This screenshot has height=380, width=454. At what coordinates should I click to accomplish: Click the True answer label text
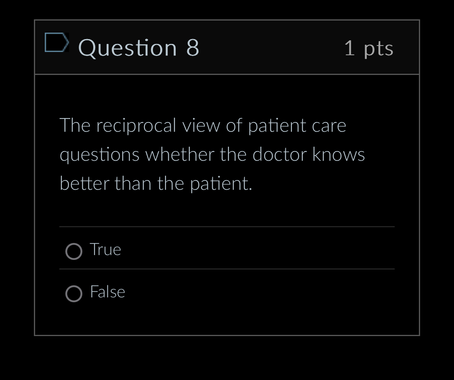(105, 249)
